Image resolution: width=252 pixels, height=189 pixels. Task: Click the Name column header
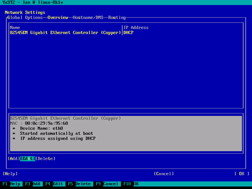click(15, 27)
